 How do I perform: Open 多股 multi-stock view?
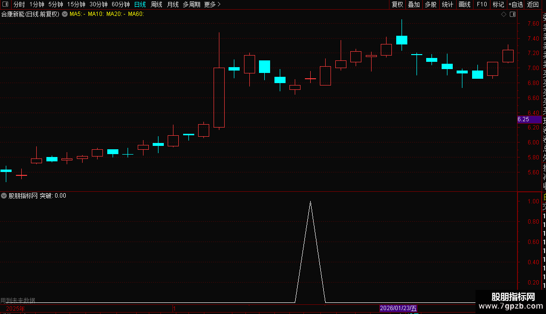tap(431, 4)
